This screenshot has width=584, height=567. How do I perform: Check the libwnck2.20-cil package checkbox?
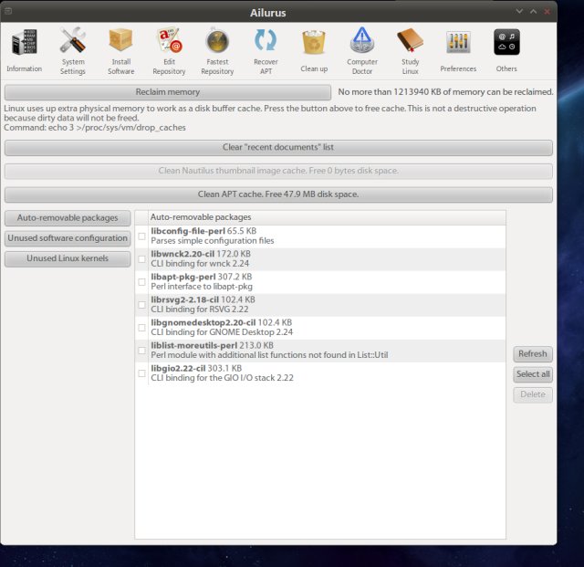click(142, 259)
